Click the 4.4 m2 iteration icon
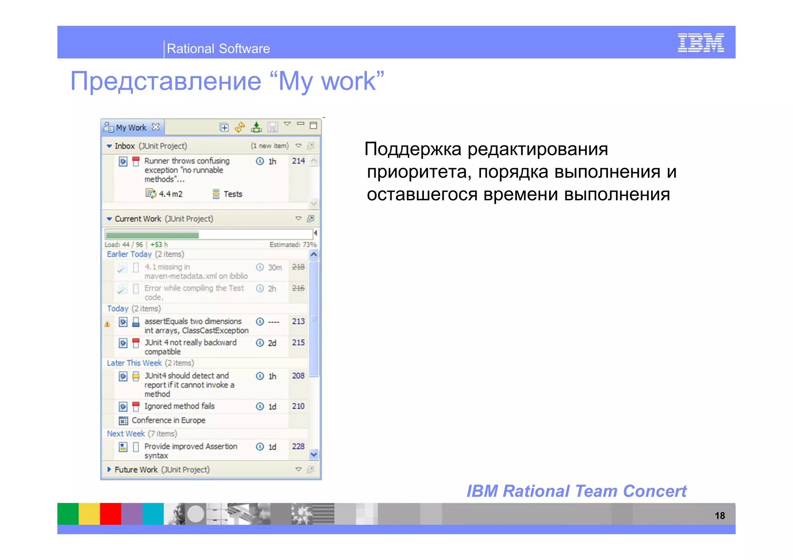 point(151,193)
